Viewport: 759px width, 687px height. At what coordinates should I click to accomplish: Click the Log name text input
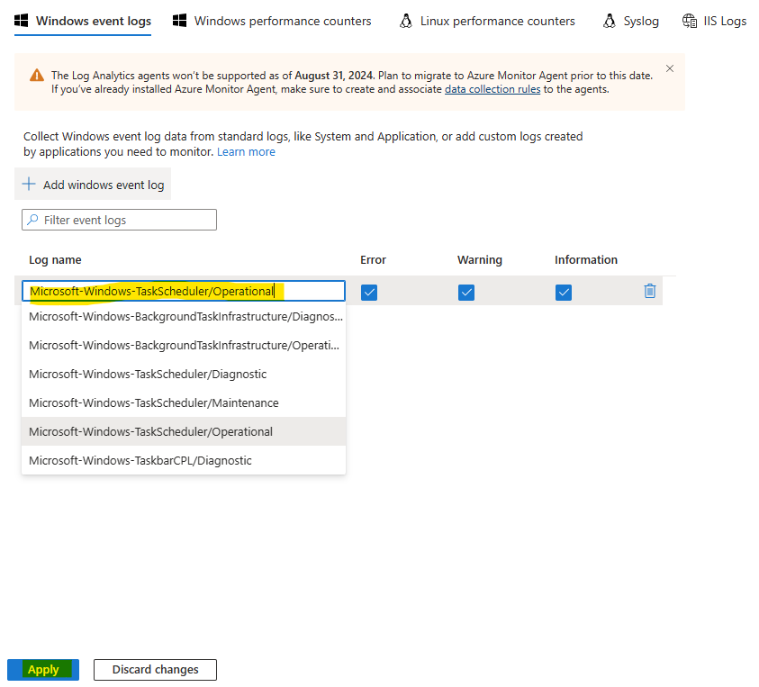[184, 292]
